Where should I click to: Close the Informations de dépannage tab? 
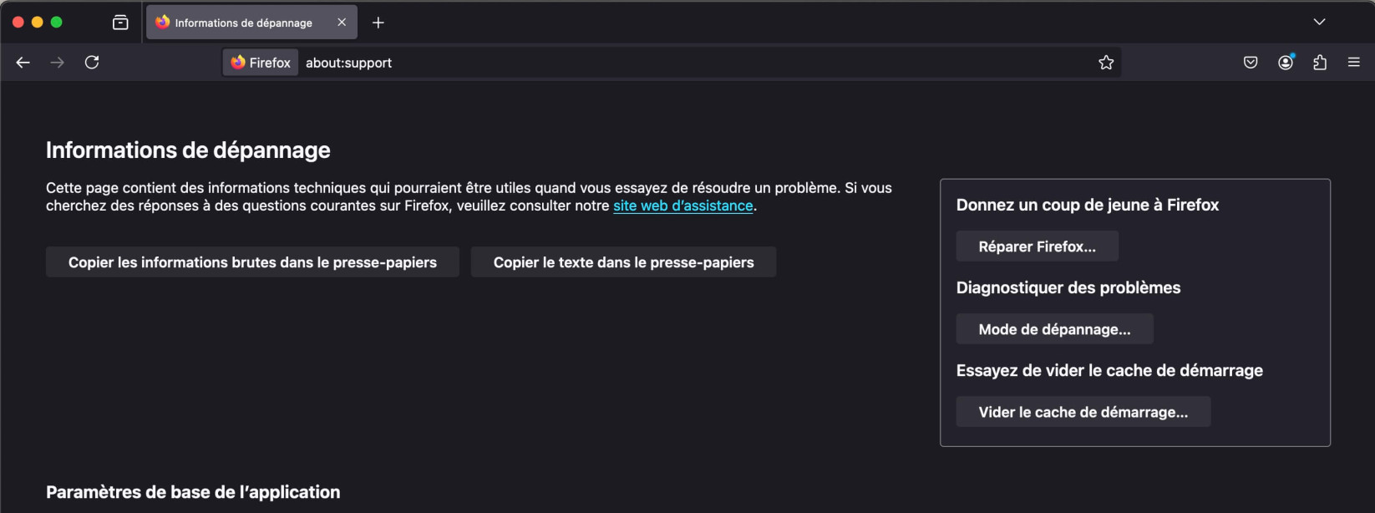tap(342, 23)
